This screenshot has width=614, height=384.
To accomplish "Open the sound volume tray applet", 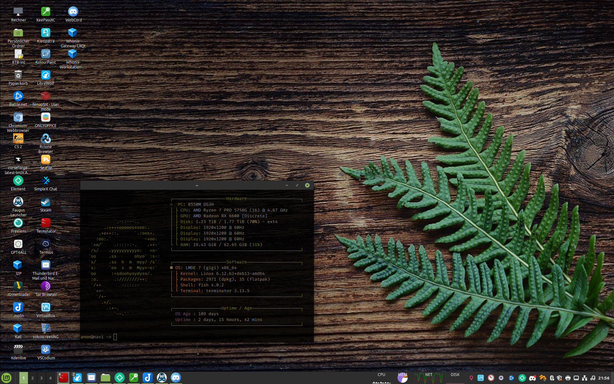I will 593,378.
